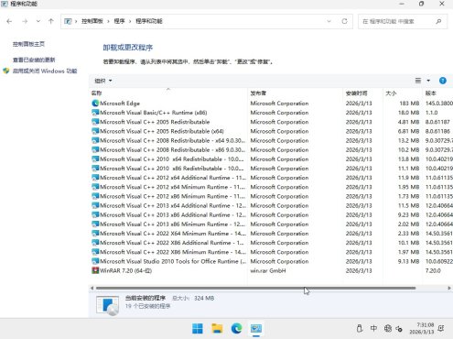Click the horizontal scrollbar right arrow
This screenshot has width=453, height=339.
click(449, 288)
